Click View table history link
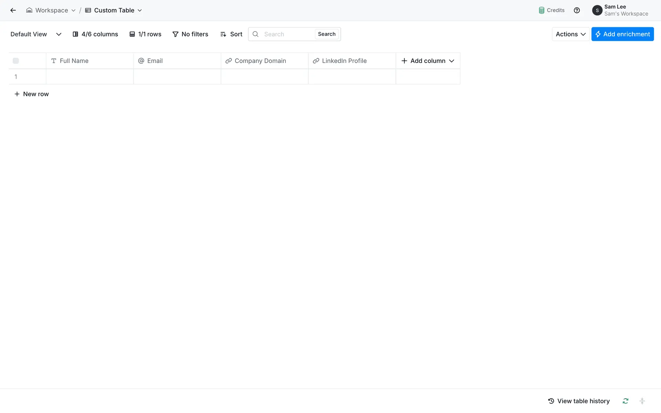 579,401
